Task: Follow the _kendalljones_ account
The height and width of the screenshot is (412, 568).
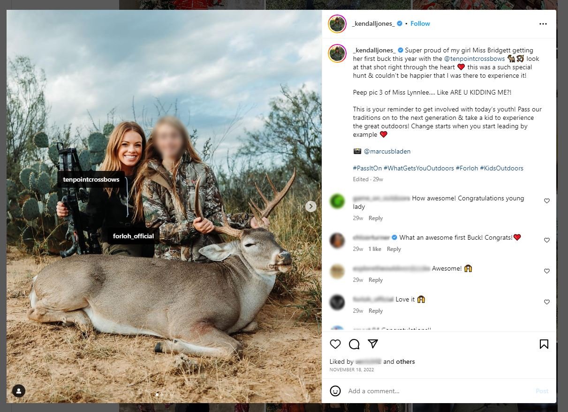Action: click(420, 24)
